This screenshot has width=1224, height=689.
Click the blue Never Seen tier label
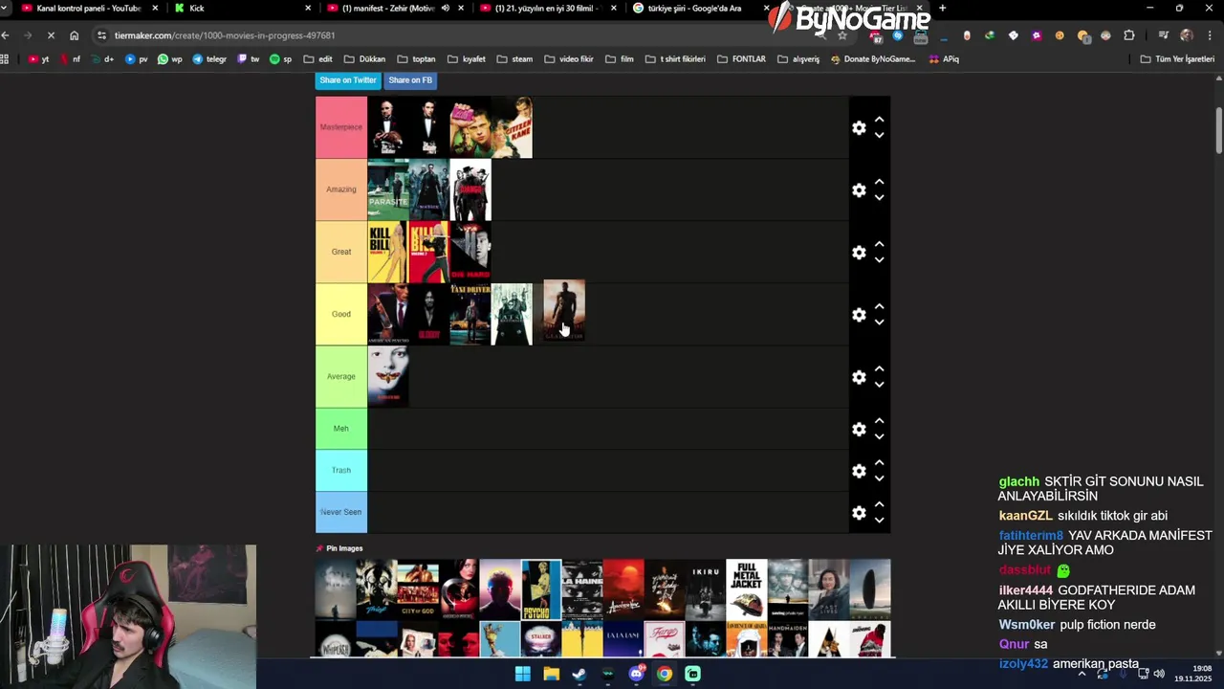(x=341, y=512)
